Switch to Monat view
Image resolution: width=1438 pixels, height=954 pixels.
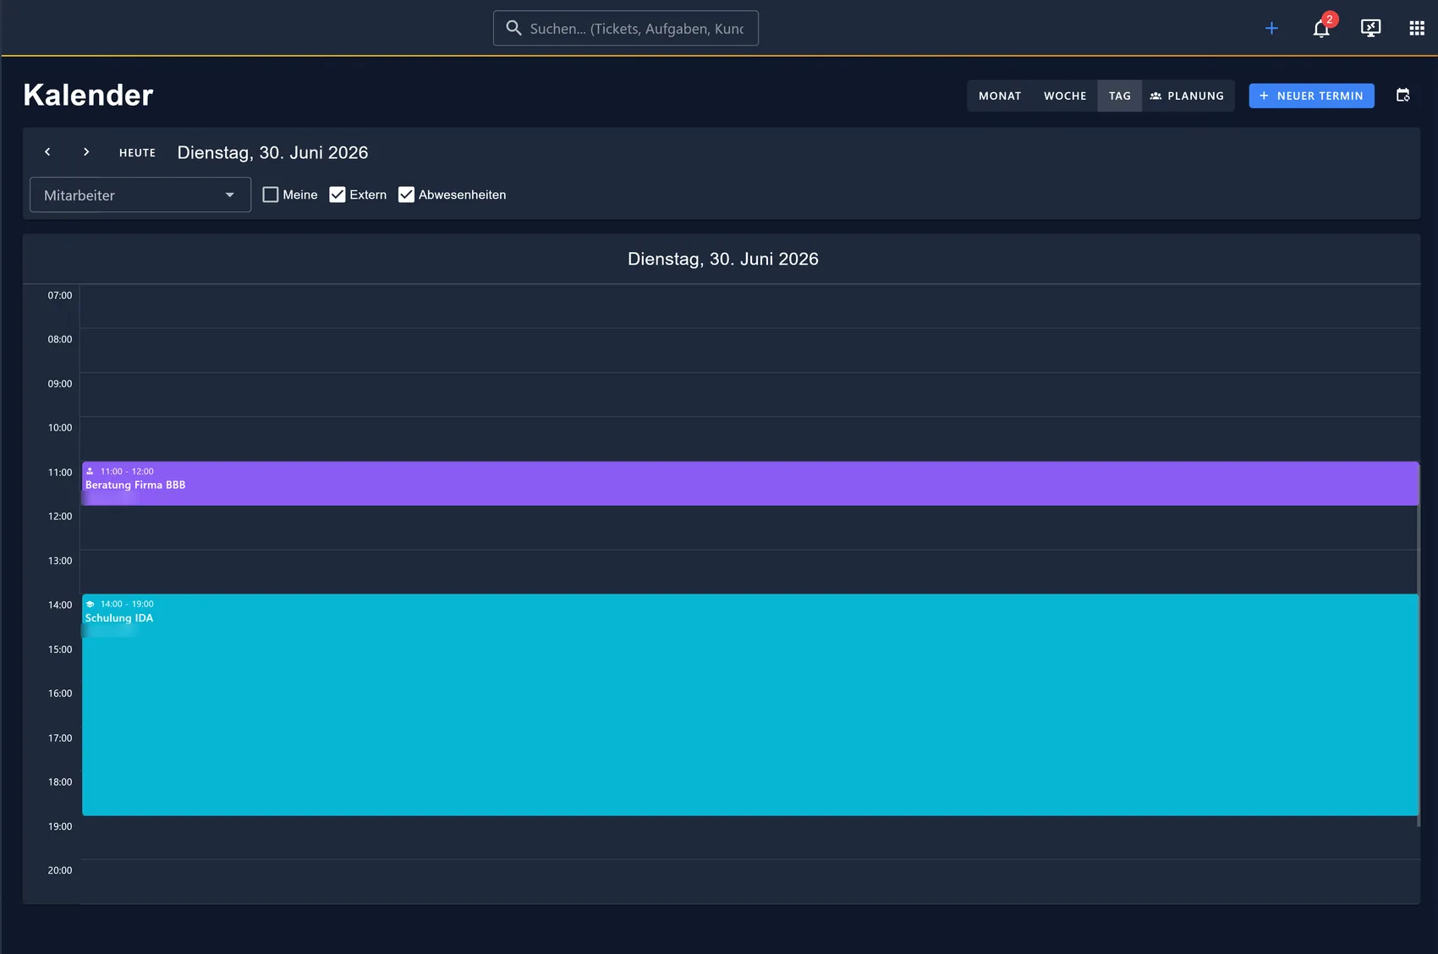coord(1000,96)
